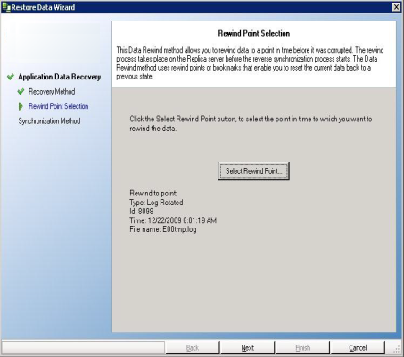Cancel the Restore Data Wizard
Screen dimensions: 404x357
pos(358,348)
